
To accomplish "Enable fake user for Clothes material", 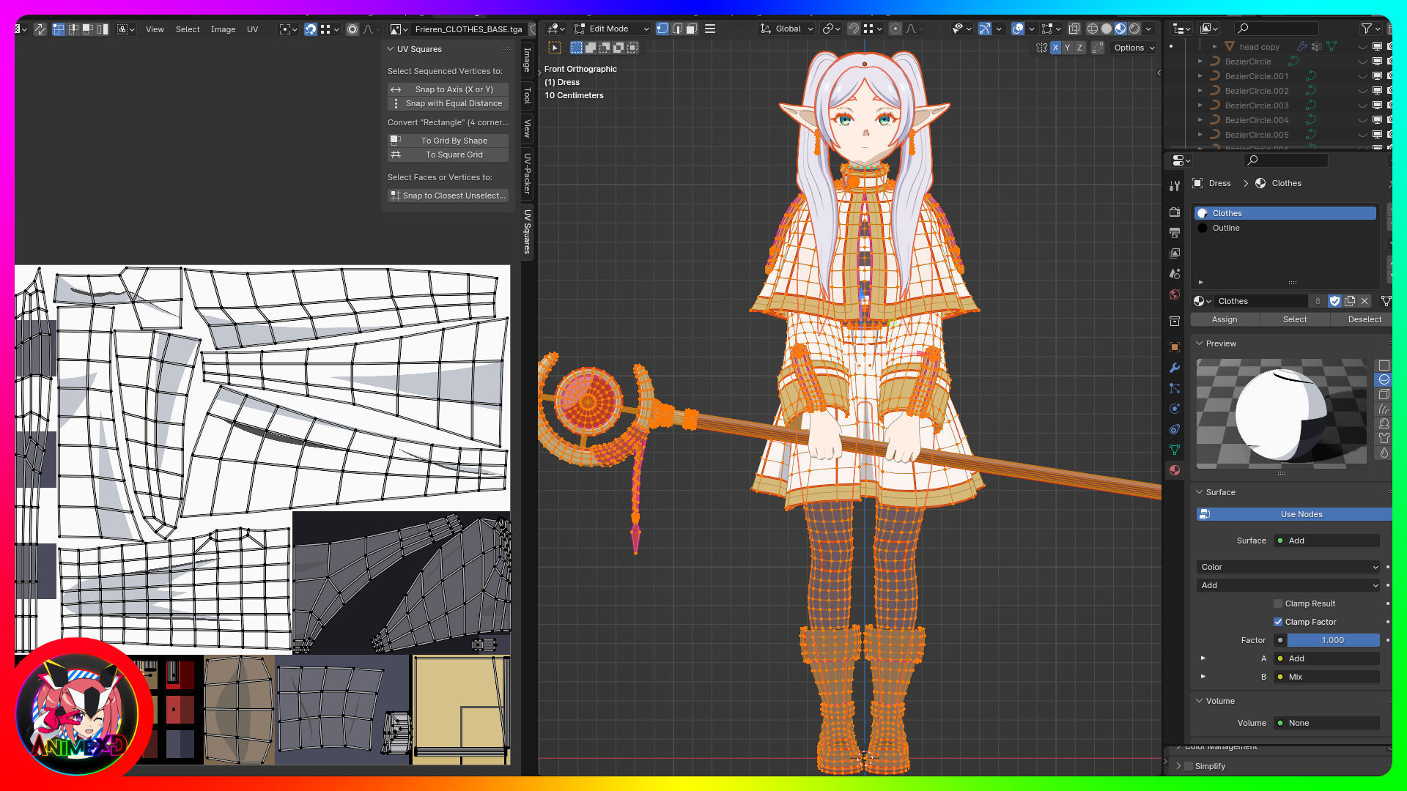I will click(1334, 301).
